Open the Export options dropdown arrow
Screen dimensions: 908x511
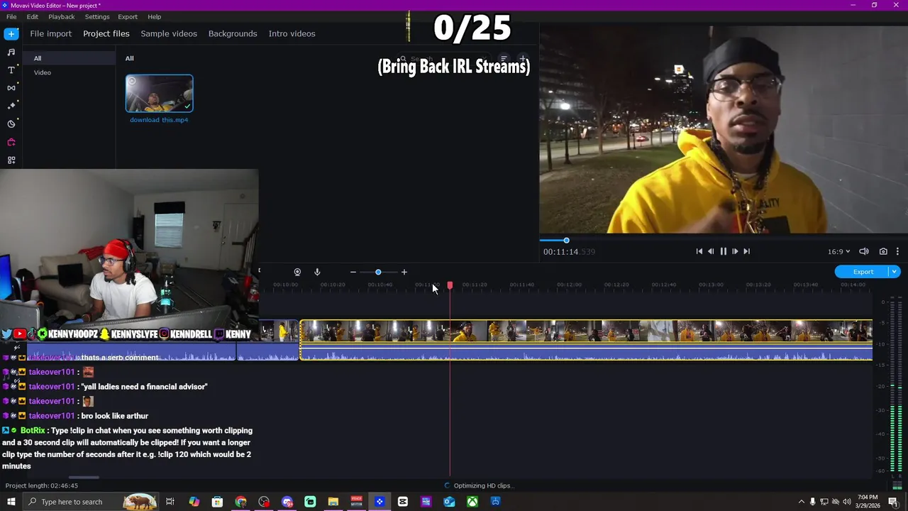click(895, 272)
